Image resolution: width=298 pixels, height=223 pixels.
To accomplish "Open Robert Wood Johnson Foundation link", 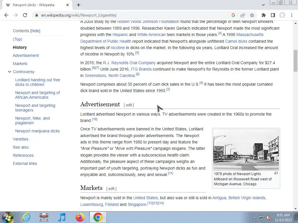I will [x=148, y=22].
